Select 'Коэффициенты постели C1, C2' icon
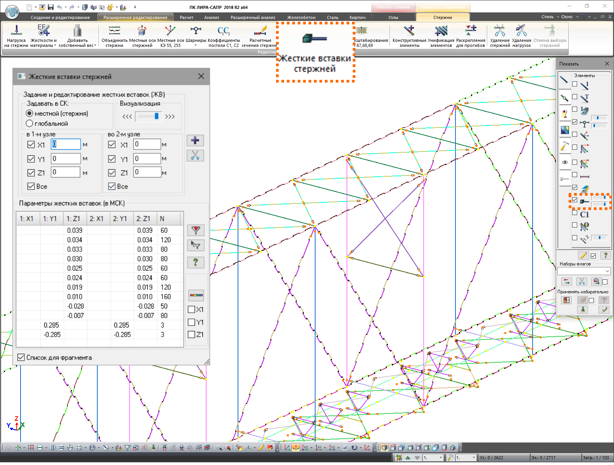Image resolution: width=614 pixels, height=465 pixels. (x=223, y=31)
